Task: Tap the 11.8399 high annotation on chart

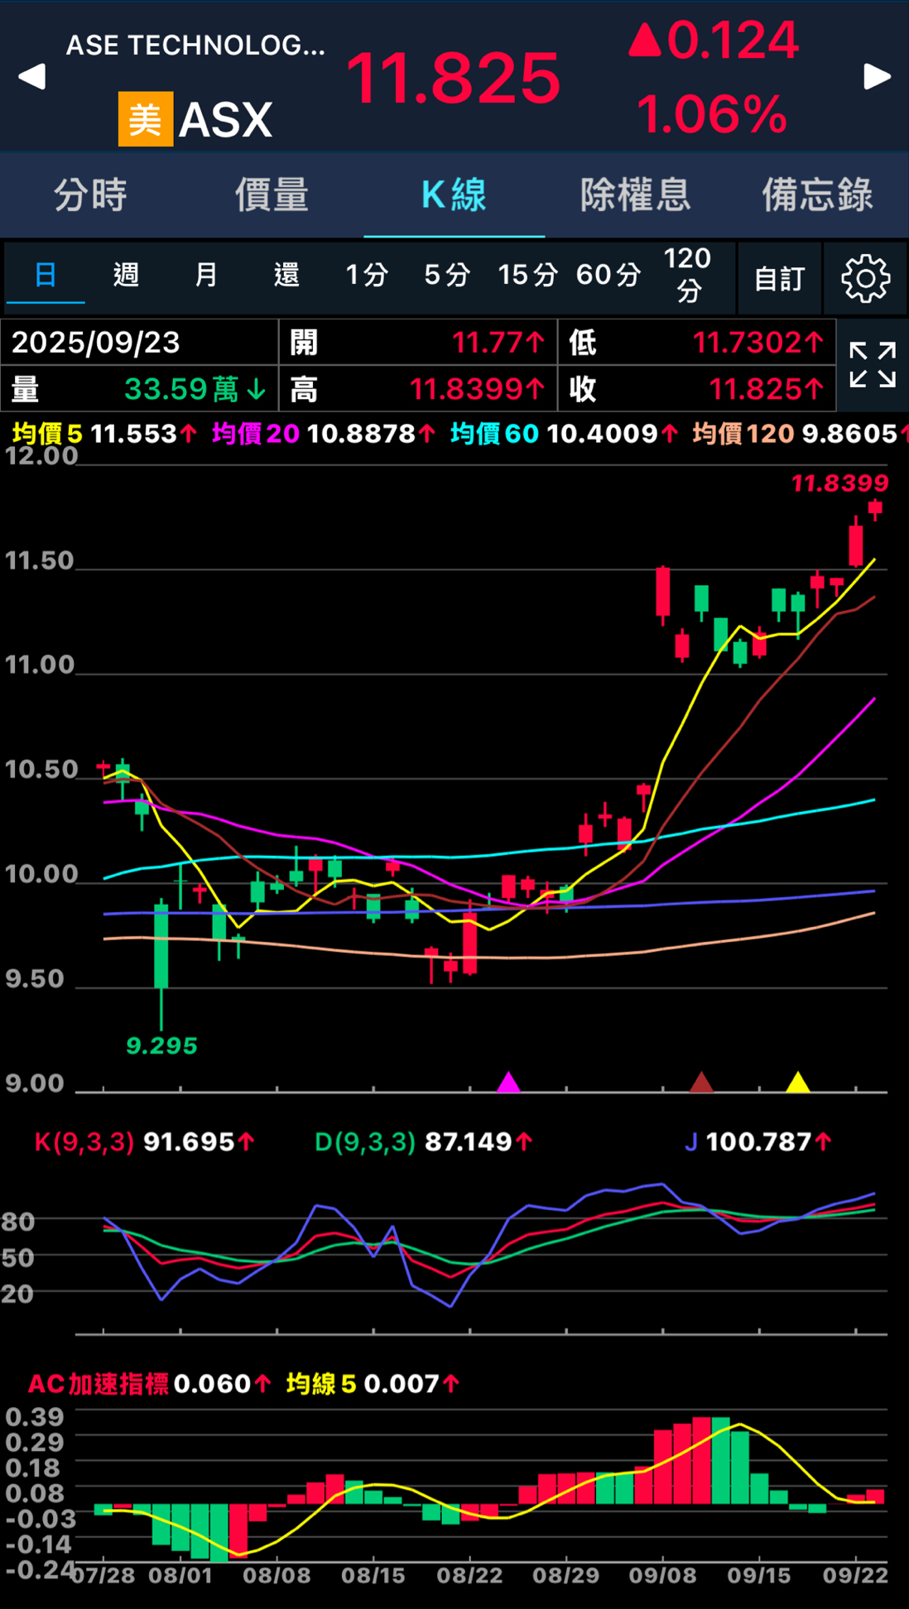Action: [839, 483]
